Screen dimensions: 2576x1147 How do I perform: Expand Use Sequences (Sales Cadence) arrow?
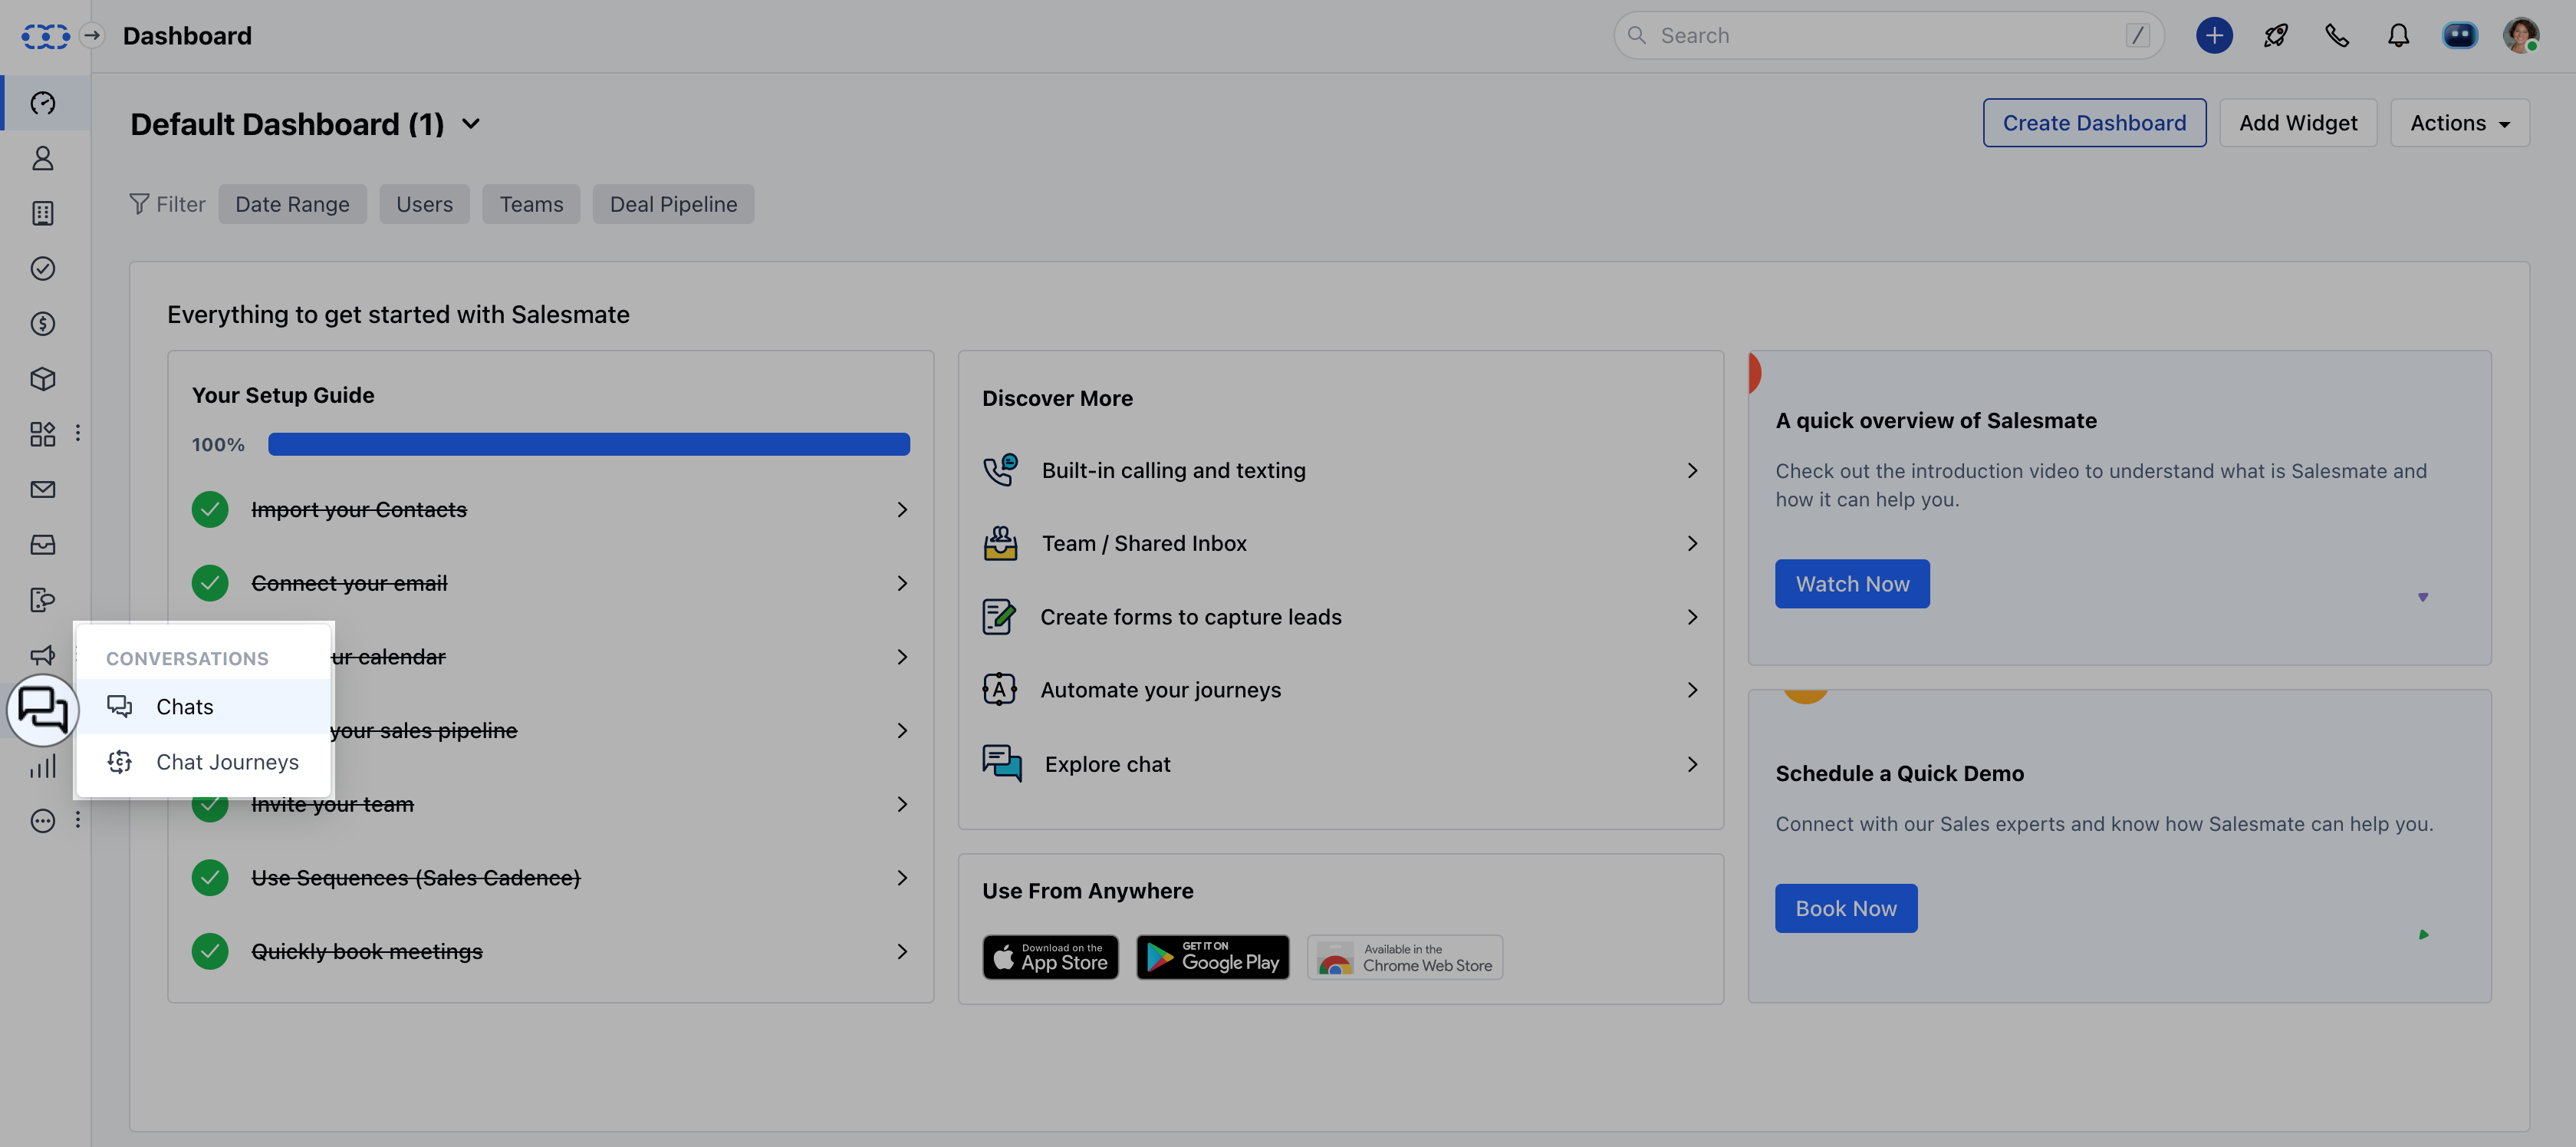[902, 877]
